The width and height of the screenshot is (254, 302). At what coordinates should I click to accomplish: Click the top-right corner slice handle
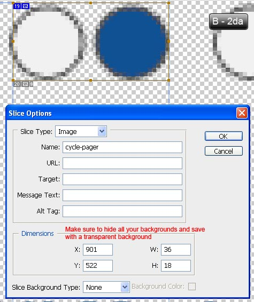[168, 3]
